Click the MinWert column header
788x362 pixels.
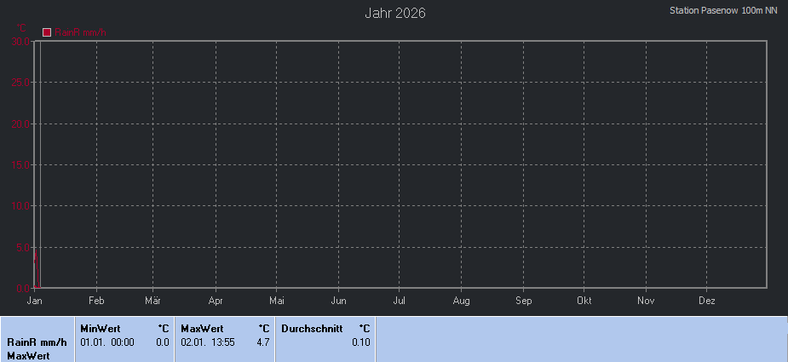pos(100,328)
